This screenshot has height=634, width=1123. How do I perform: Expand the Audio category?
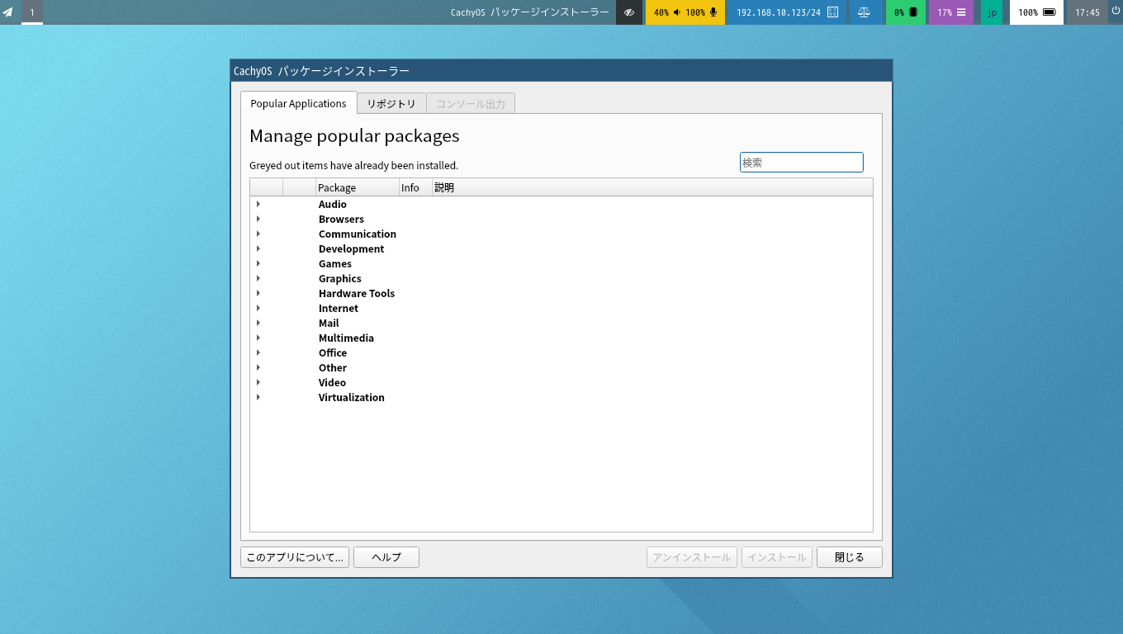point(258,204)
